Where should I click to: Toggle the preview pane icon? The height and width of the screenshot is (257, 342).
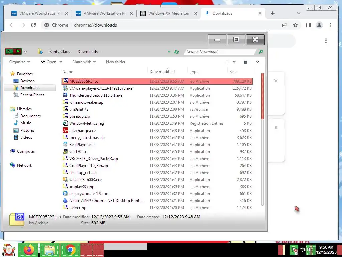(x=245, y=62)
